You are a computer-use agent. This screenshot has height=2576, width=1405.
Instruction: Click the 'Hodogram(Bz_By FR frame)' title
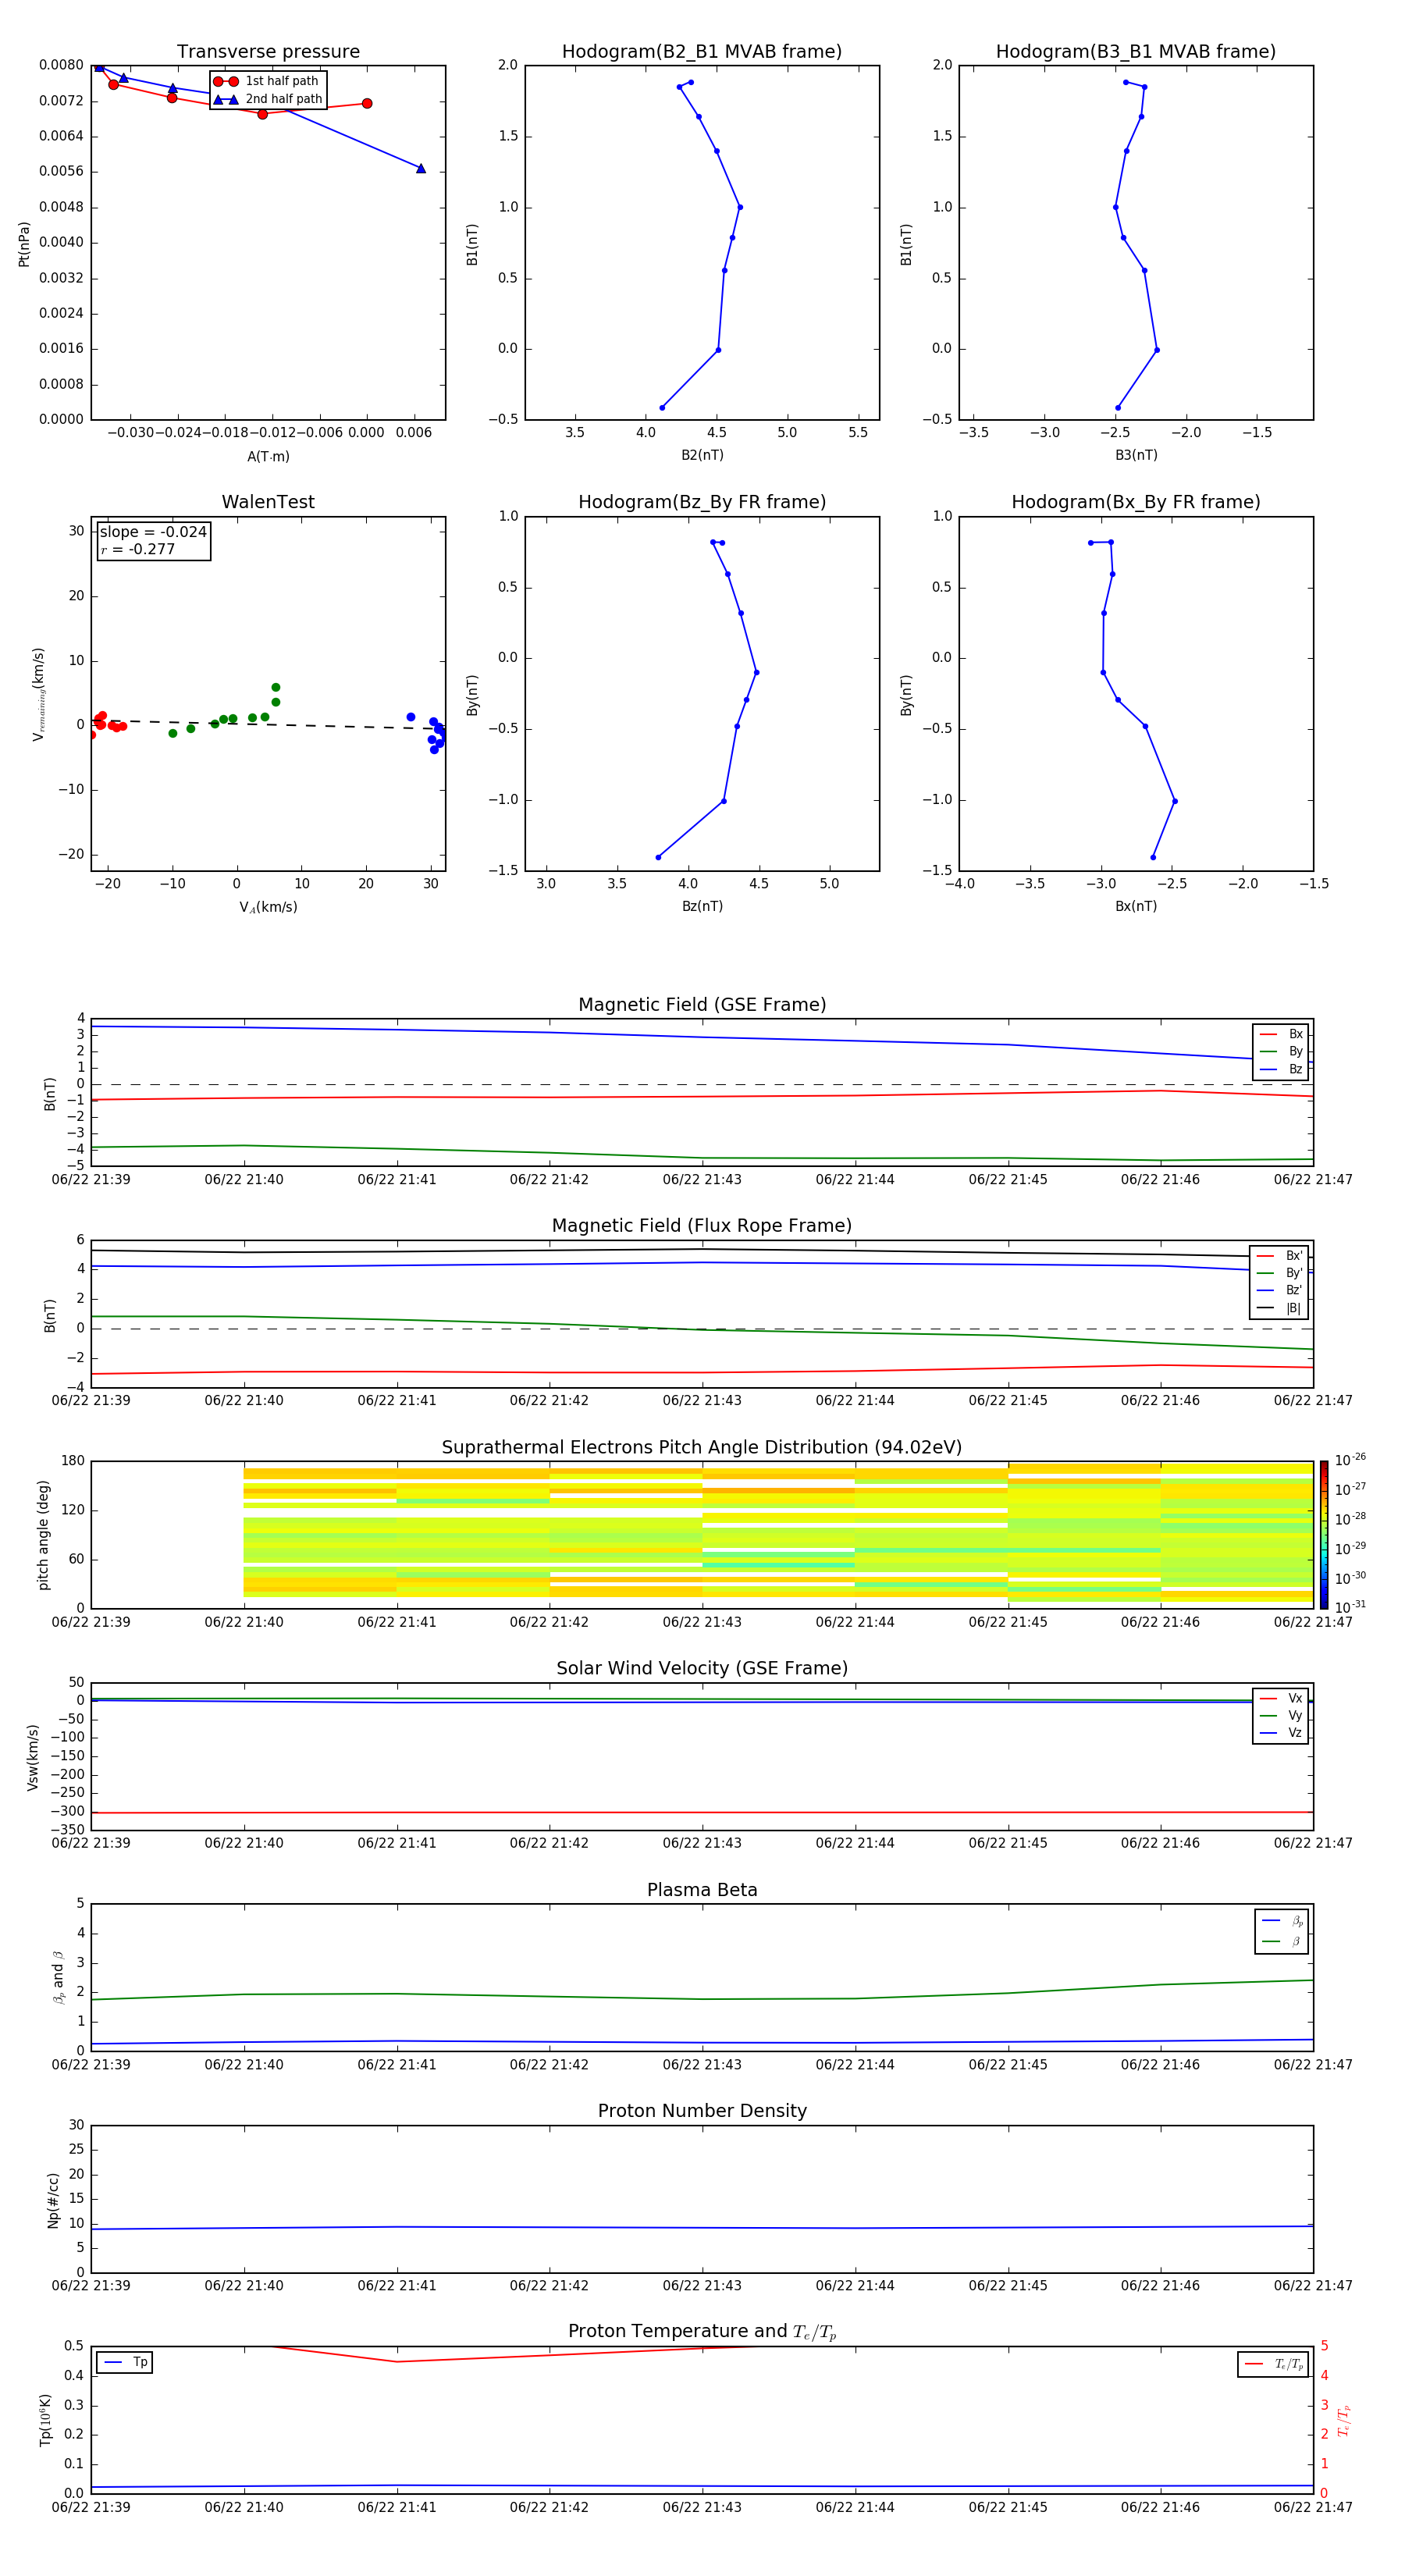pyautogui.click(x=702, y=502)
